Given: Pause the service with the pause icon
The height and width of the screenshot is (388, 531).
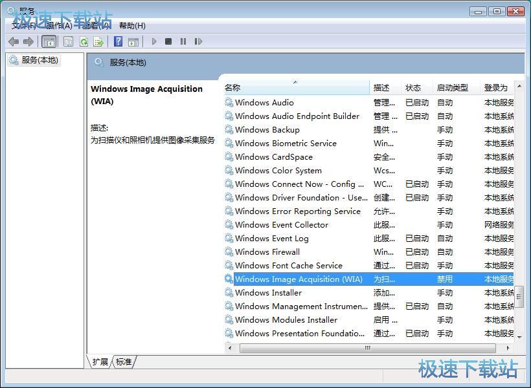Looking at the screenshot, I should point(183,41).
